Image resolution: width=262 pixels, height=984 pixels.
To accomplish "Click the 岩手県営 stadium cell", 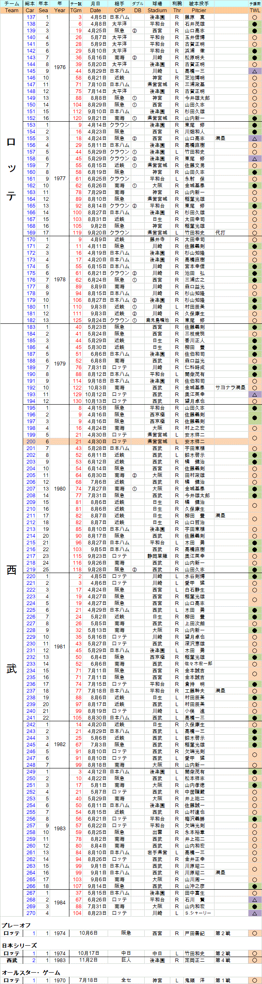I will pos(157,853).
